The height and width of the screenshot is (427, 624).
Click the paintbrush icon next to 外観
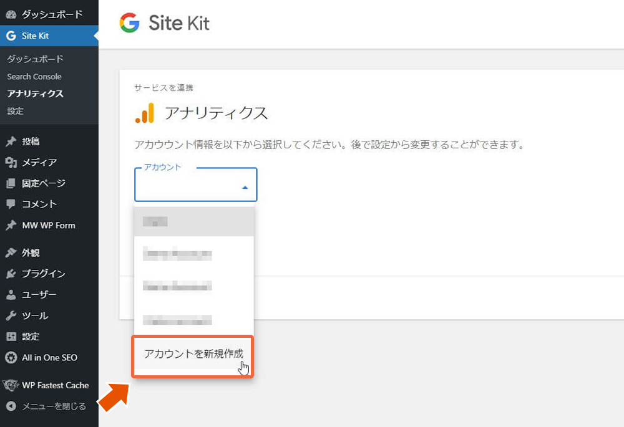(x=11, y=252)
